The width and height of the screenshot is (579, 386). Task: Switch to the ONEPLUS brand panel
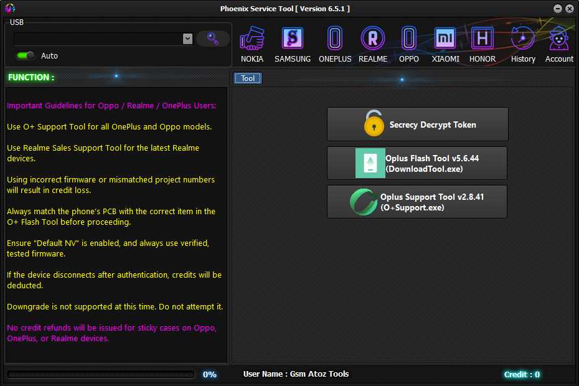pos(334,42)
